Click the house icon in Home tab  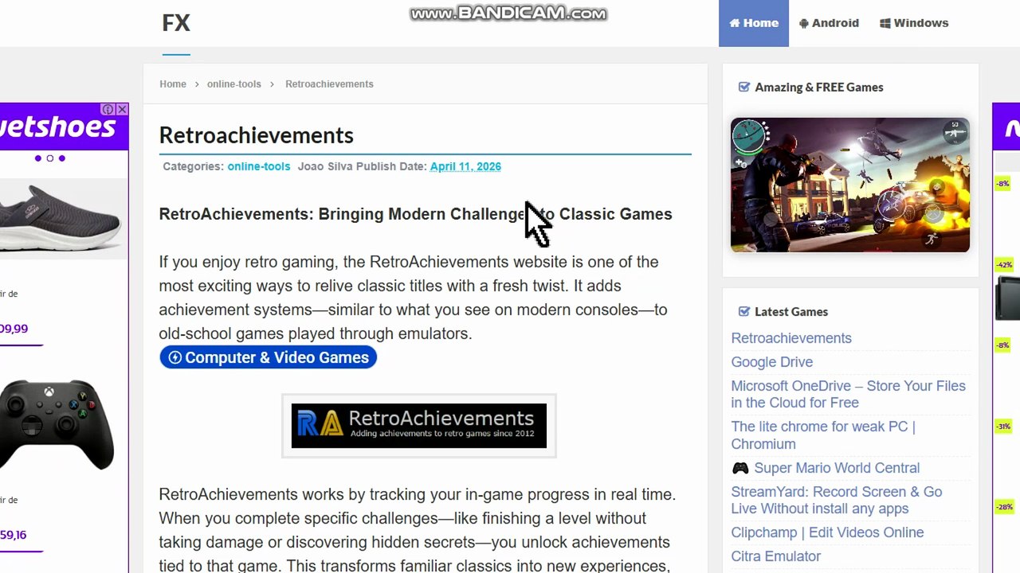click(735, 23)
